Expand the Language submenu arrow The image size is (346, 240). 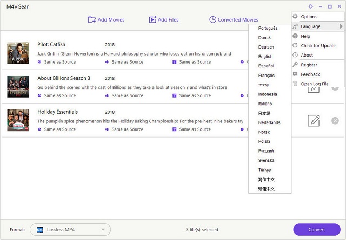(341, 26)
